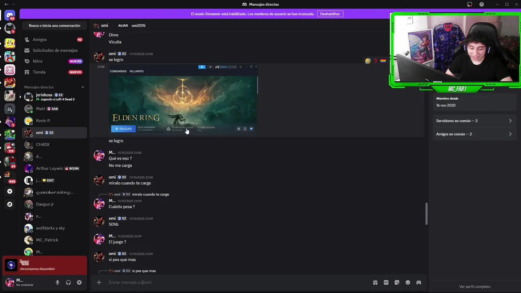Open the server with 542 badge
521x293 pixels.
[x=10, y=177]
